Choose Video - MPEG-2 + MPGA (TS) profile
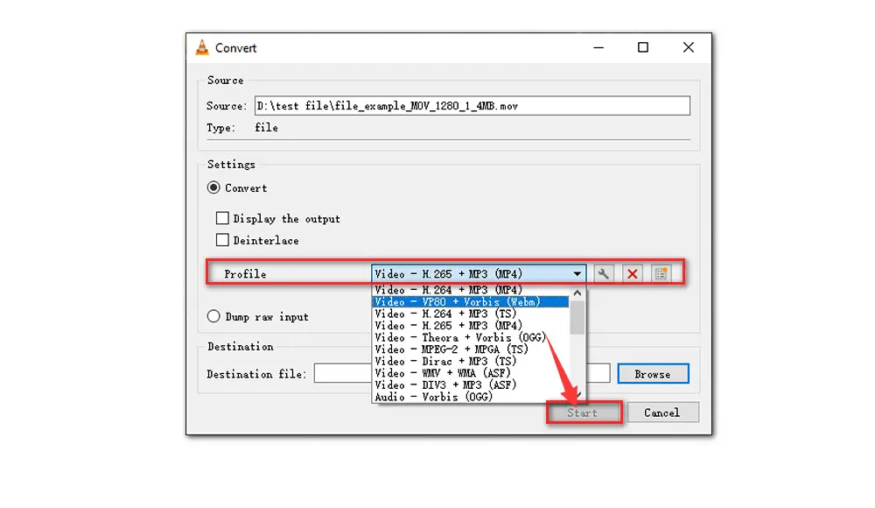This screenshot has height=508, width=875. pos(471,349)
